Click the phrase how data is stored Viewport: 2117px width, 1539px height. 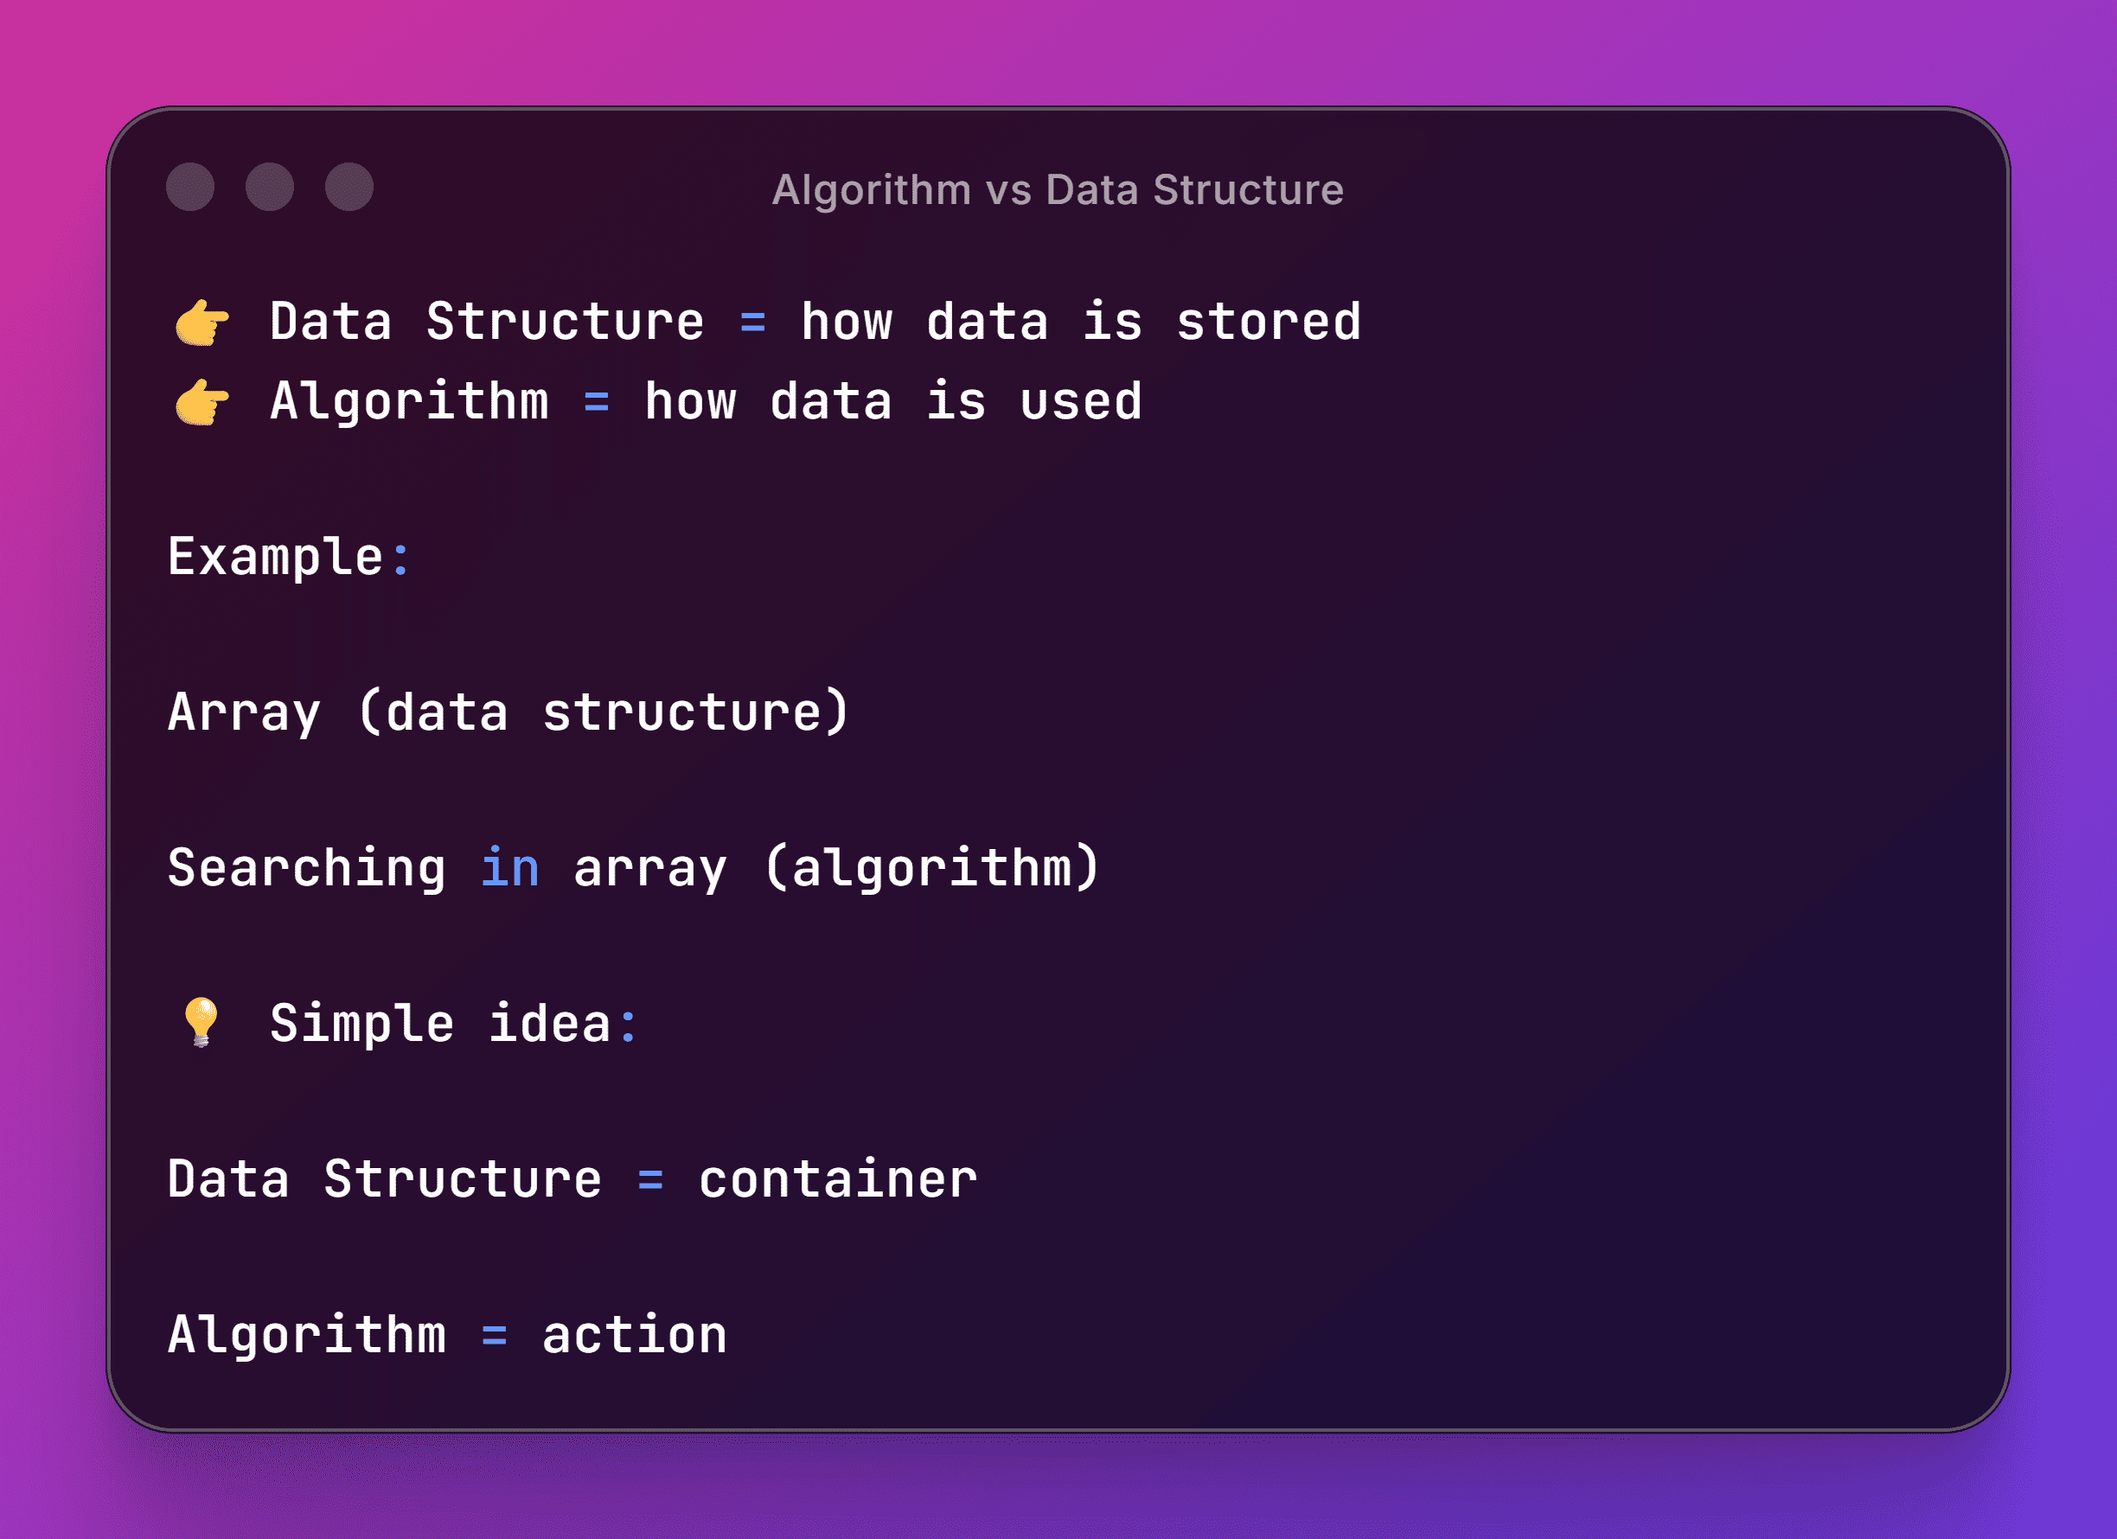(x=1081, y=322)
